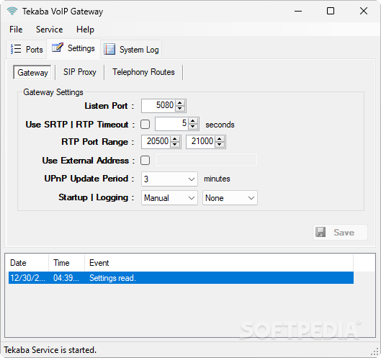Select the 'Settings read.' log entry

[x=181, y=278]
